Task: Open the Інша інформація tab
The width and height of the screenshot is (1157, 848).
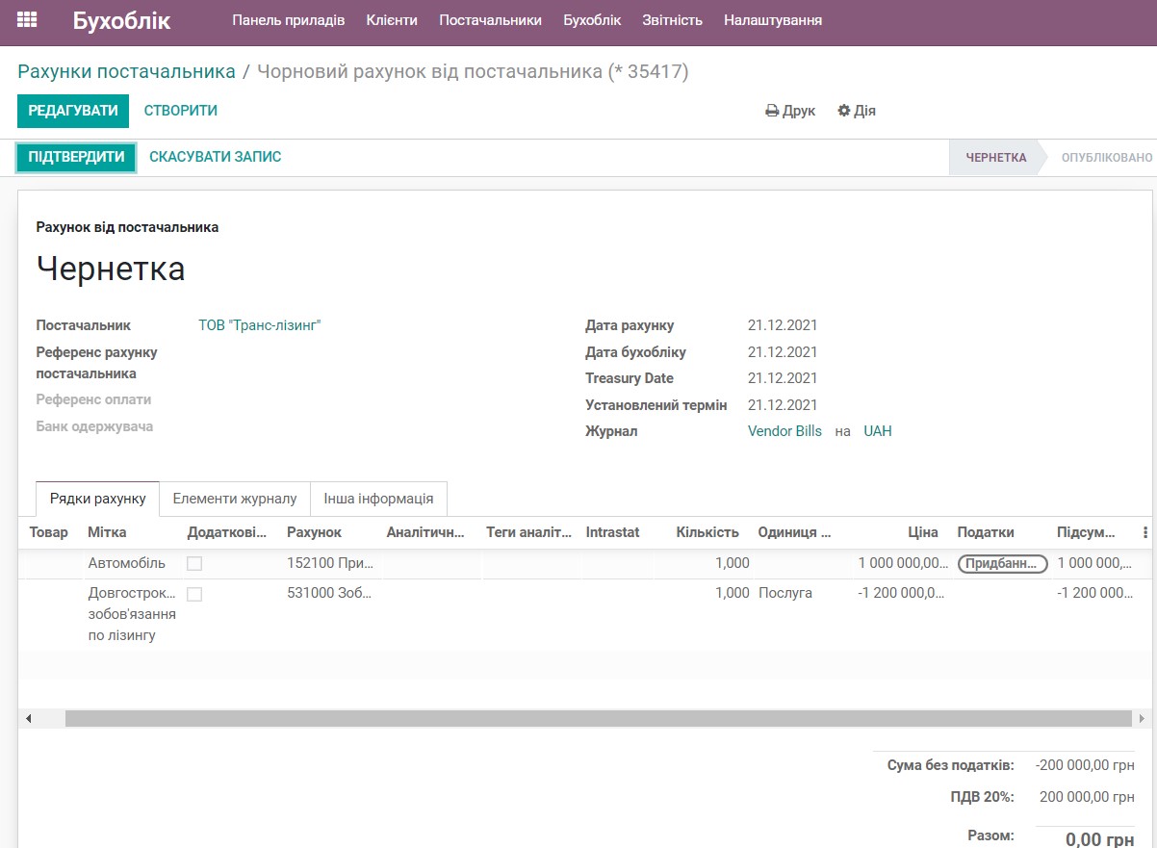Action: pos(377,499)
